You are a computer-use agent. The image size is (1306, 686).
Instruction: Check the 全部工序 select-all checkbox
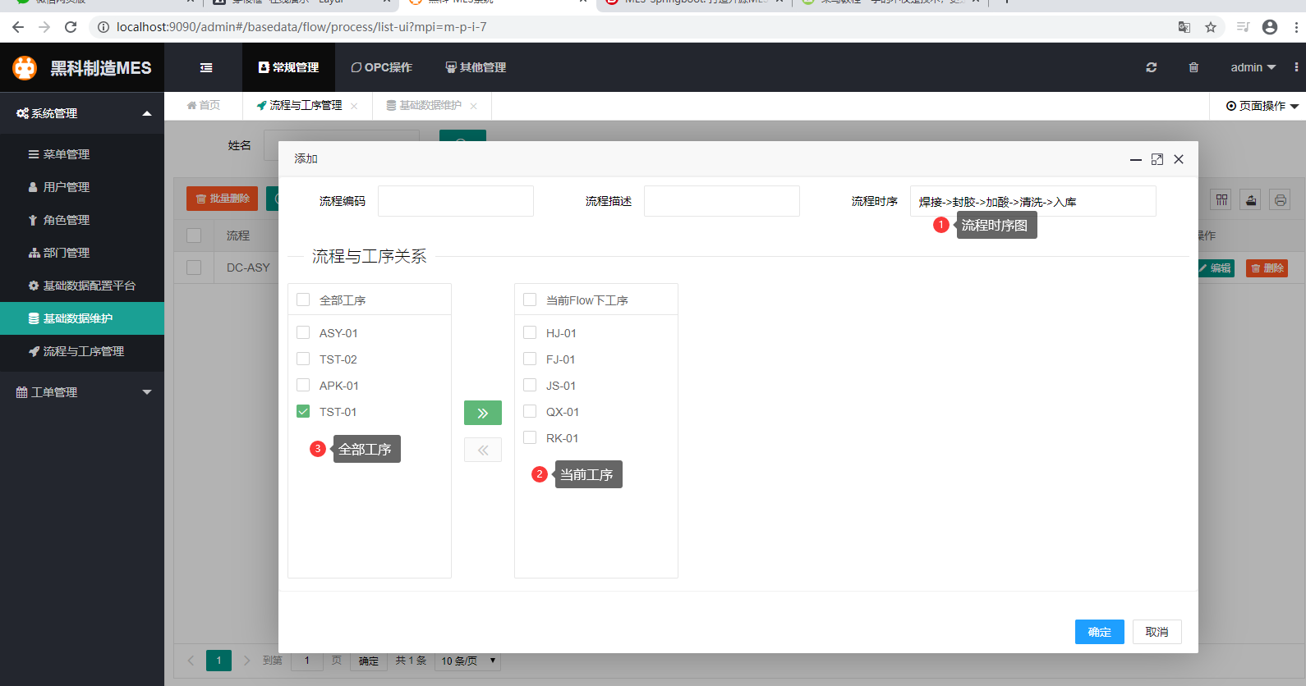pyautogui.click(x=303, y=300)
